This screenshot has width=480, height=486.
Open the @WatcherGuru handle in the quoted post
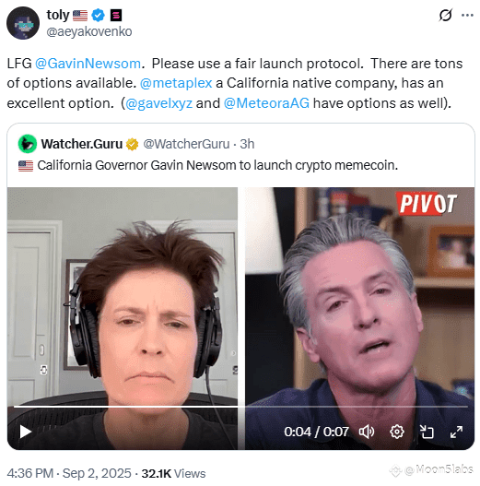click(186, 144)
